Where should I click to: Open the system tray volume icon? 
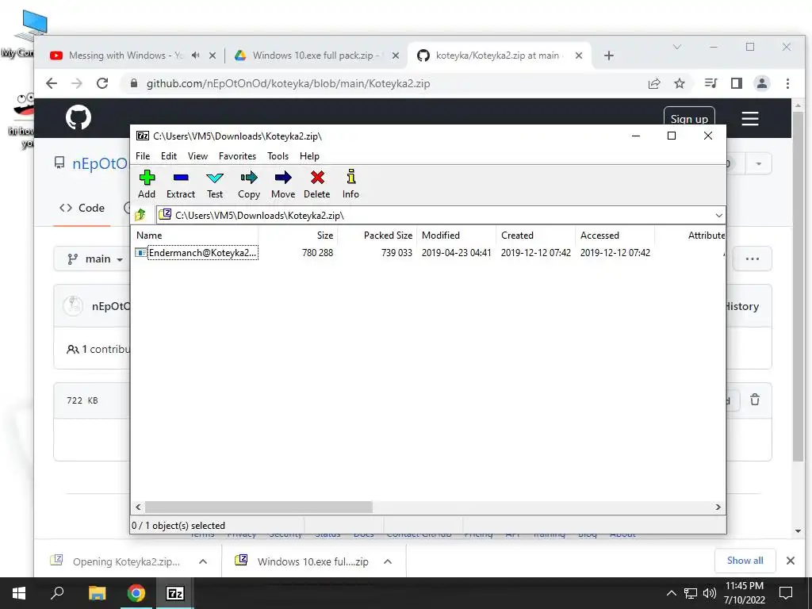710,593
